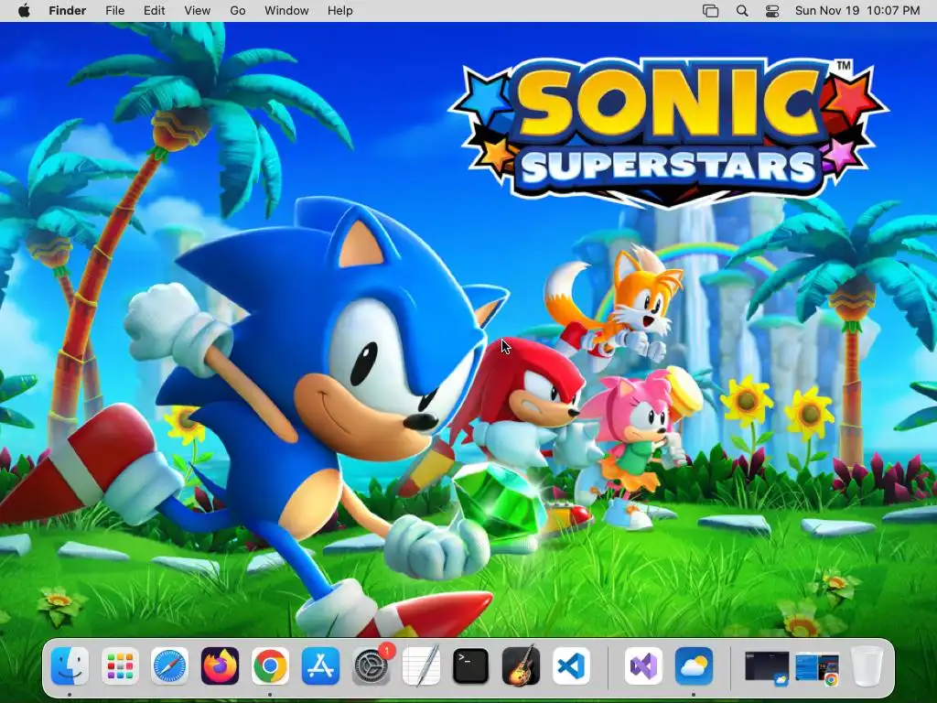937x703 pixels.
Task: Click the date and time clock
Action: (857, 11)
